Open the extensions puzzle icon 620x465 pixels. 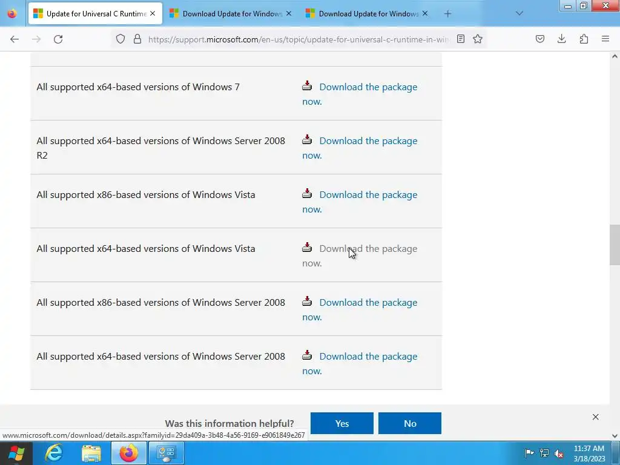584,39
